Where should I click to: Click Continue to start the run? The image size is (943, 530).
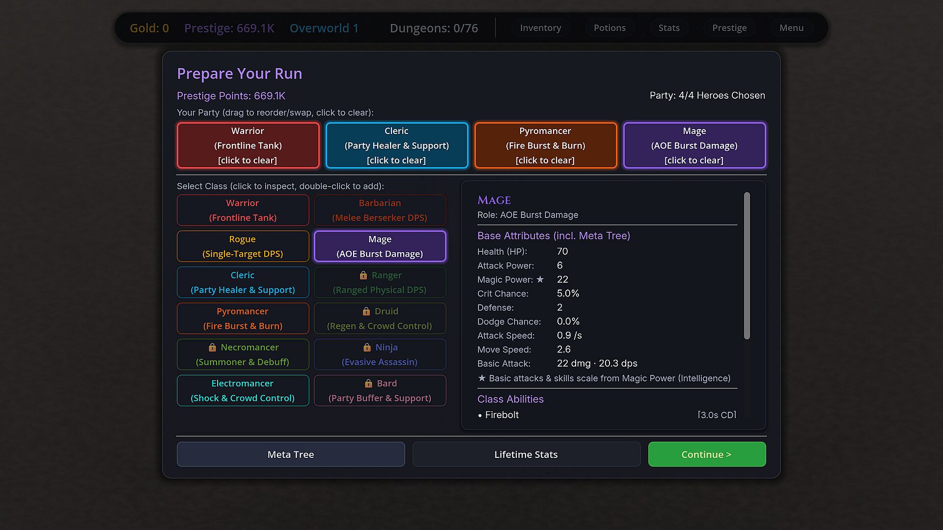pos(707,454)
